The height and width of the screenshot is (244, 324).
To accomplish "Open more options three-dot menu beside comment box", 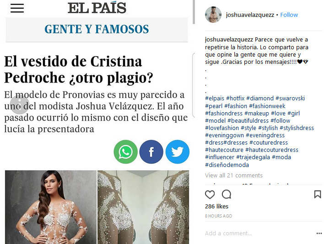I will (x=319, y=234).
